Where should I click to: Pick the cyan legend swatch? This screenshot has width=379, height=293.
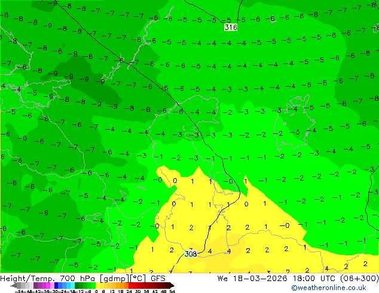pos(72,285)
